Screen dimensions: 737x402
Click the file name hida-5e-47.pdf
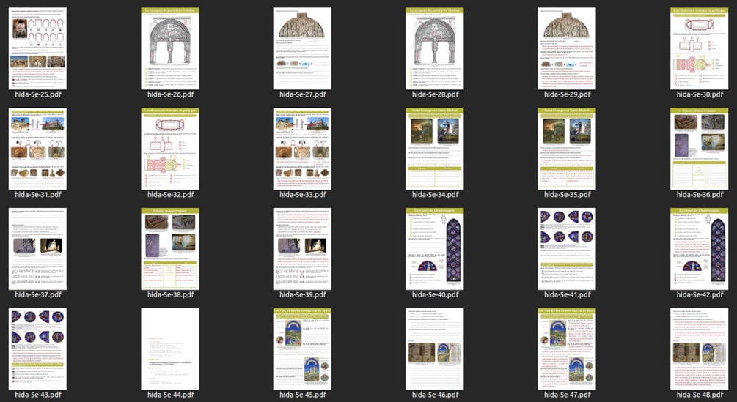[x=568, y=395]
